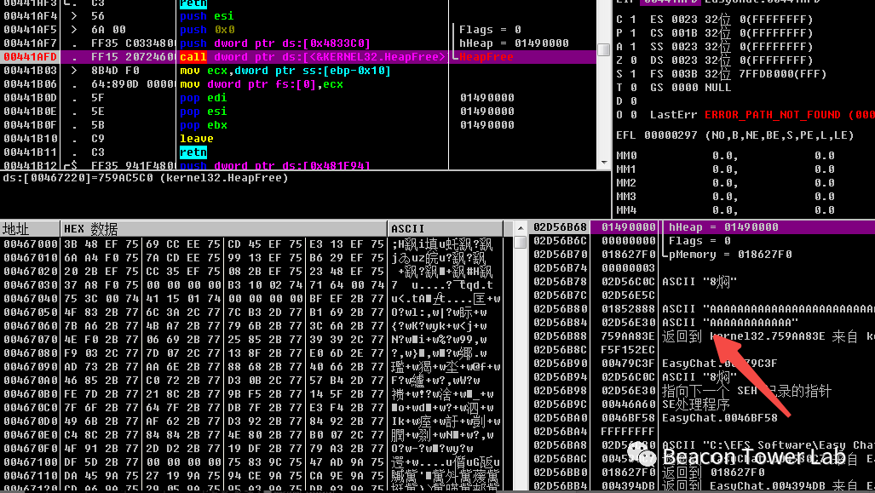Select stack entry 02D56B9C SE处理程序

click(702, 404)
